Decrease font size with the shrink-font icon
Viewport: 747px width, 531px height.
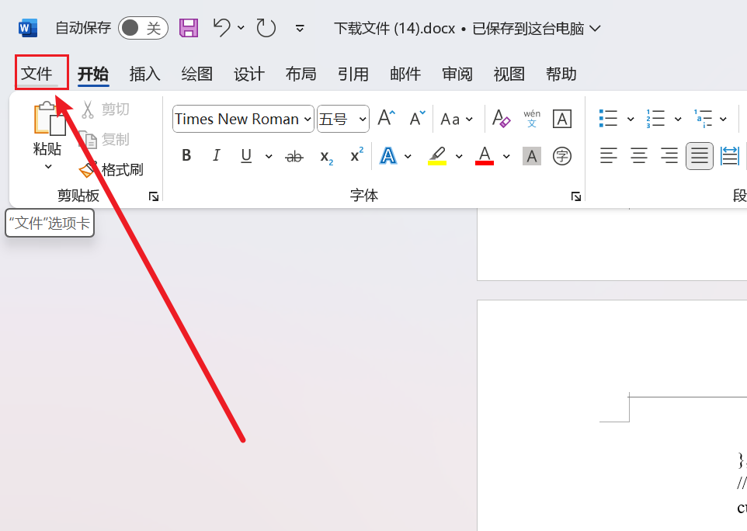coord(417,118)
